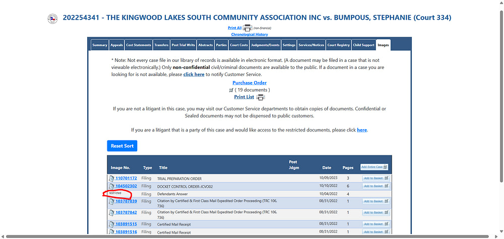Click the horizontal scrollbar at the bottom
This screenshot has width=504, height=239.
click(x=248, y=237)
